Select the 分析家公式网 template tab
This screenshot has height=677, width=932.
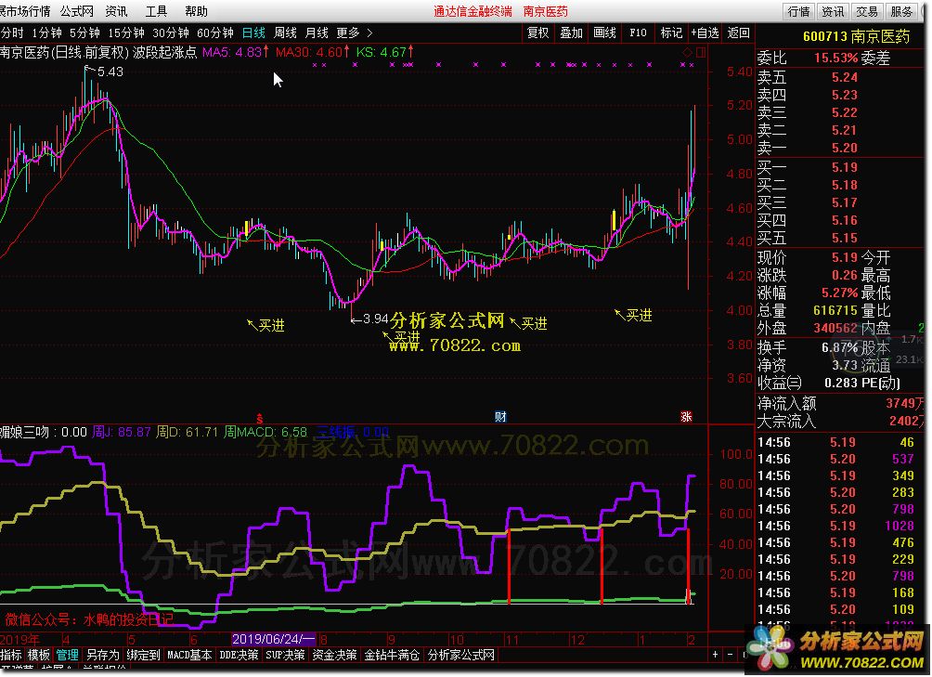461,655
